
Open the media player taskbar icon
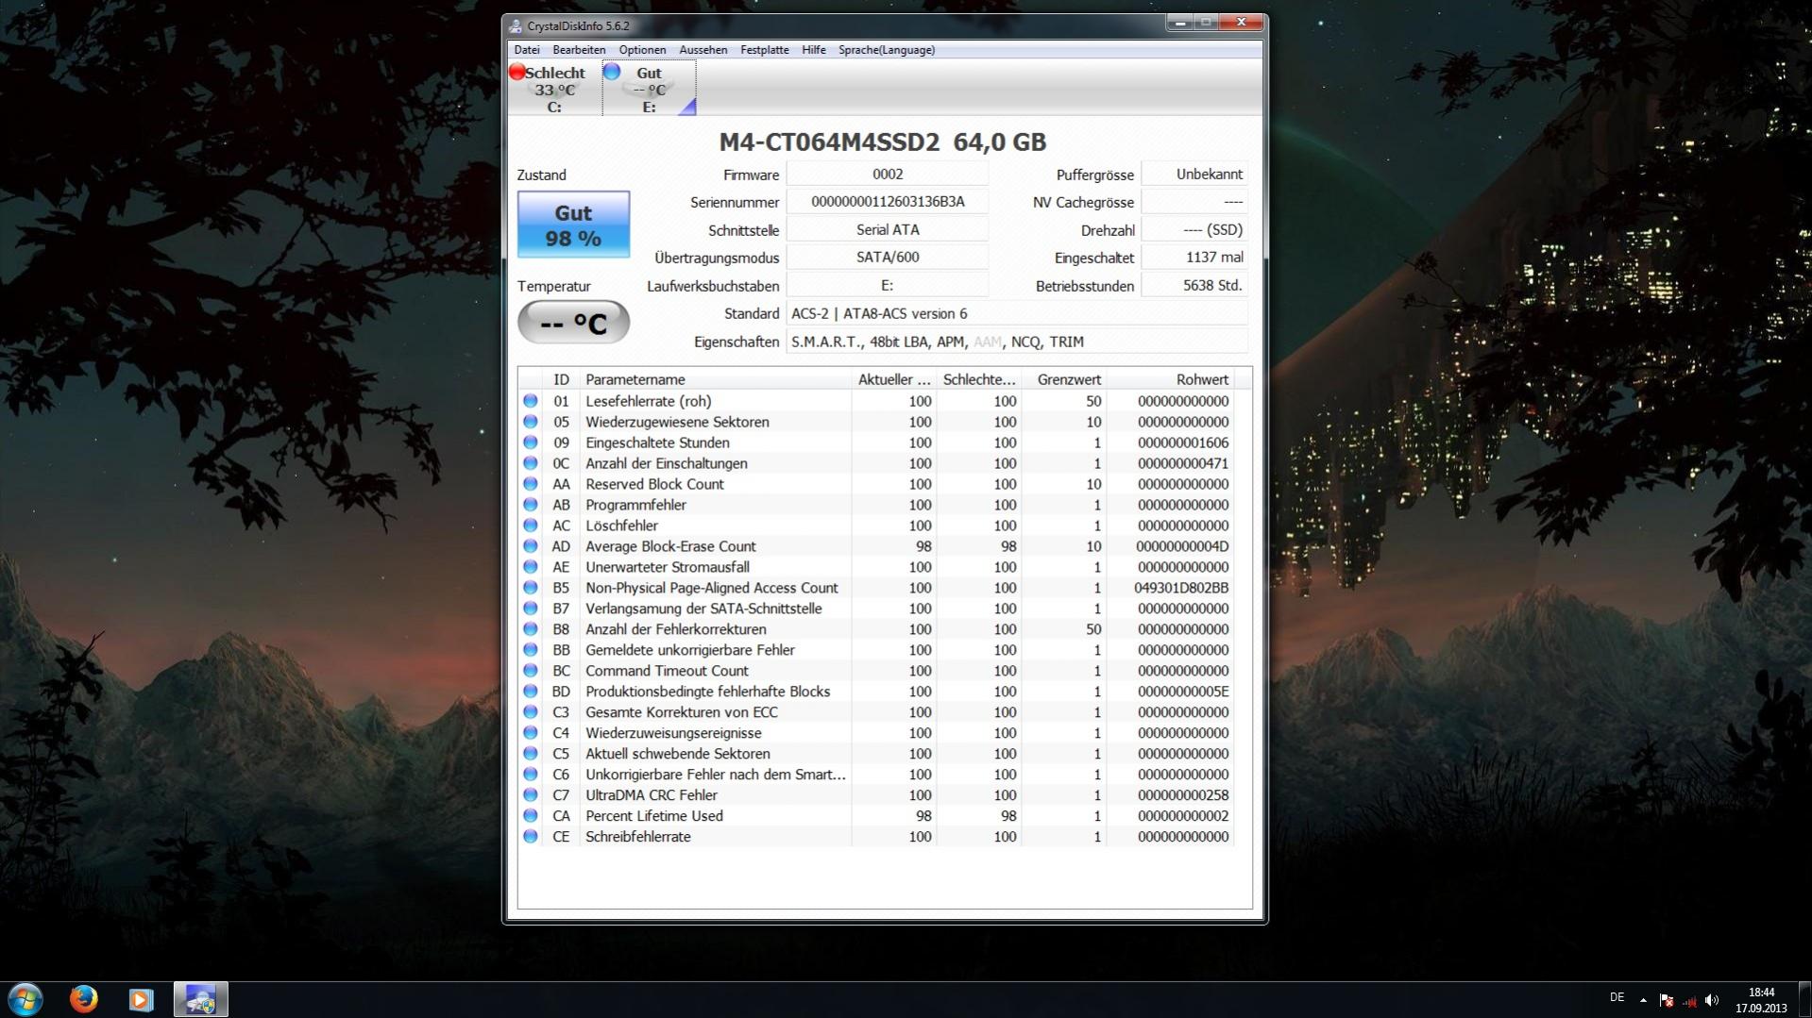(142, 999)
